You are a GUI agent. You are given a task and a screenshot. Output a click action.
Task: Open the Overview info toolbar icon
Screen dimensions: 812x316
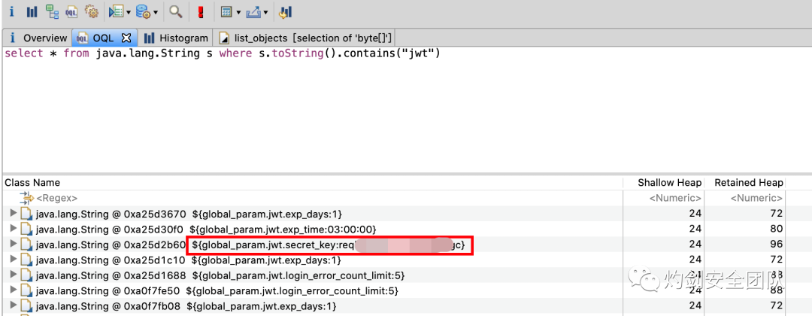click(11, 11)
